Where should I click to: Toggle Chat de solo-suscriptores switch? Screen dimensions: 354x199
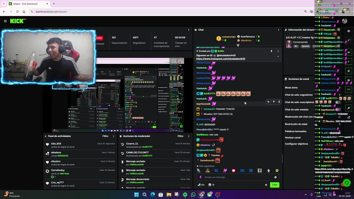coord(338,102)
